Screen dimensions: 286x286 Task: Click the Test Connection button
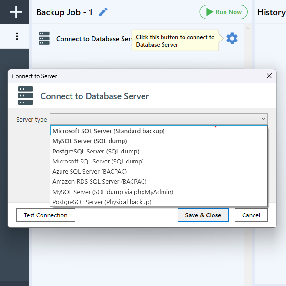coord(46,215)
